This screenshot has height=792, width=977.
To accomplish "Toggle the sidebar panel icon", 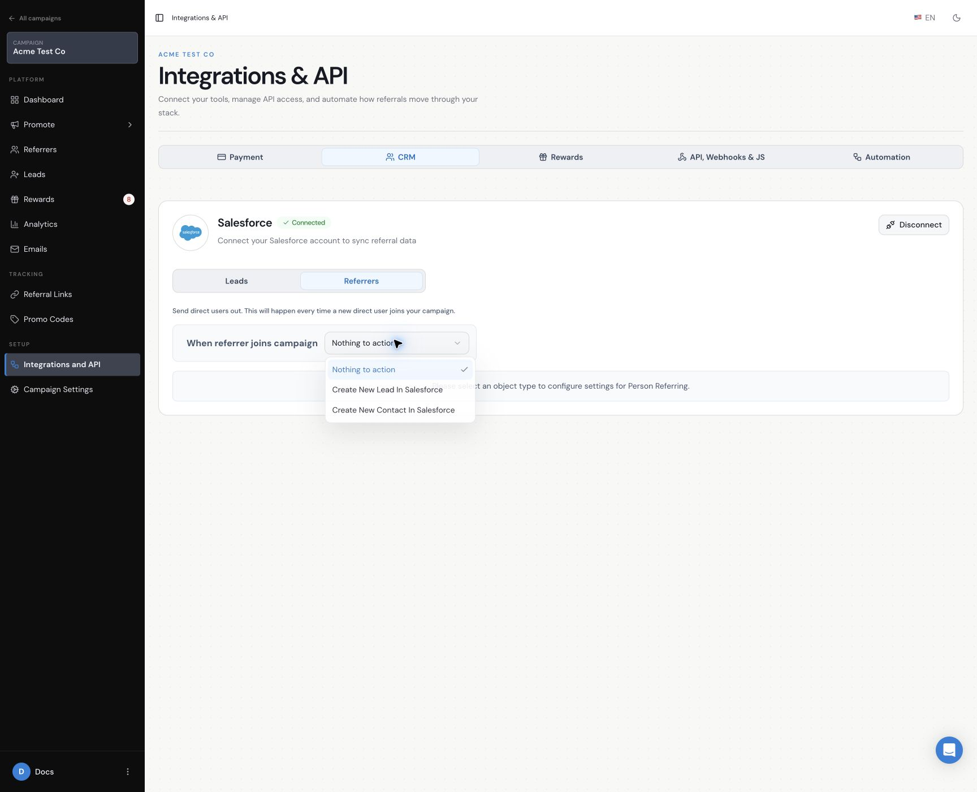I will [159, 18].
